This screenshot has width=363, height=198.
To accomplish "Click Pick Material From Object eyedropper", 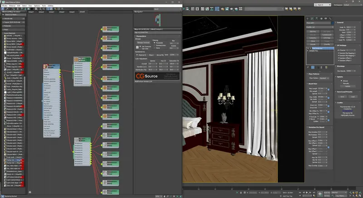I will click(x=7, y=9).
